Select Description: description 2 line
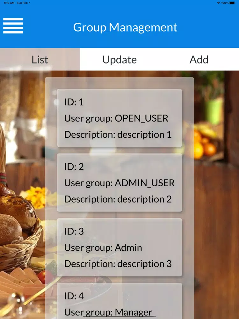239x319 pixels. 118,199
